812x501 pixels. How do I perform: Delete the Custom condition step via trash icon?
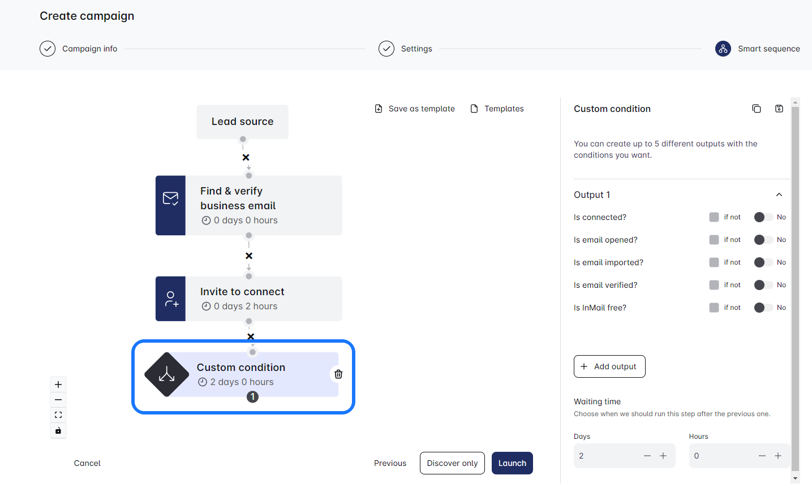(x=338, y=374)
